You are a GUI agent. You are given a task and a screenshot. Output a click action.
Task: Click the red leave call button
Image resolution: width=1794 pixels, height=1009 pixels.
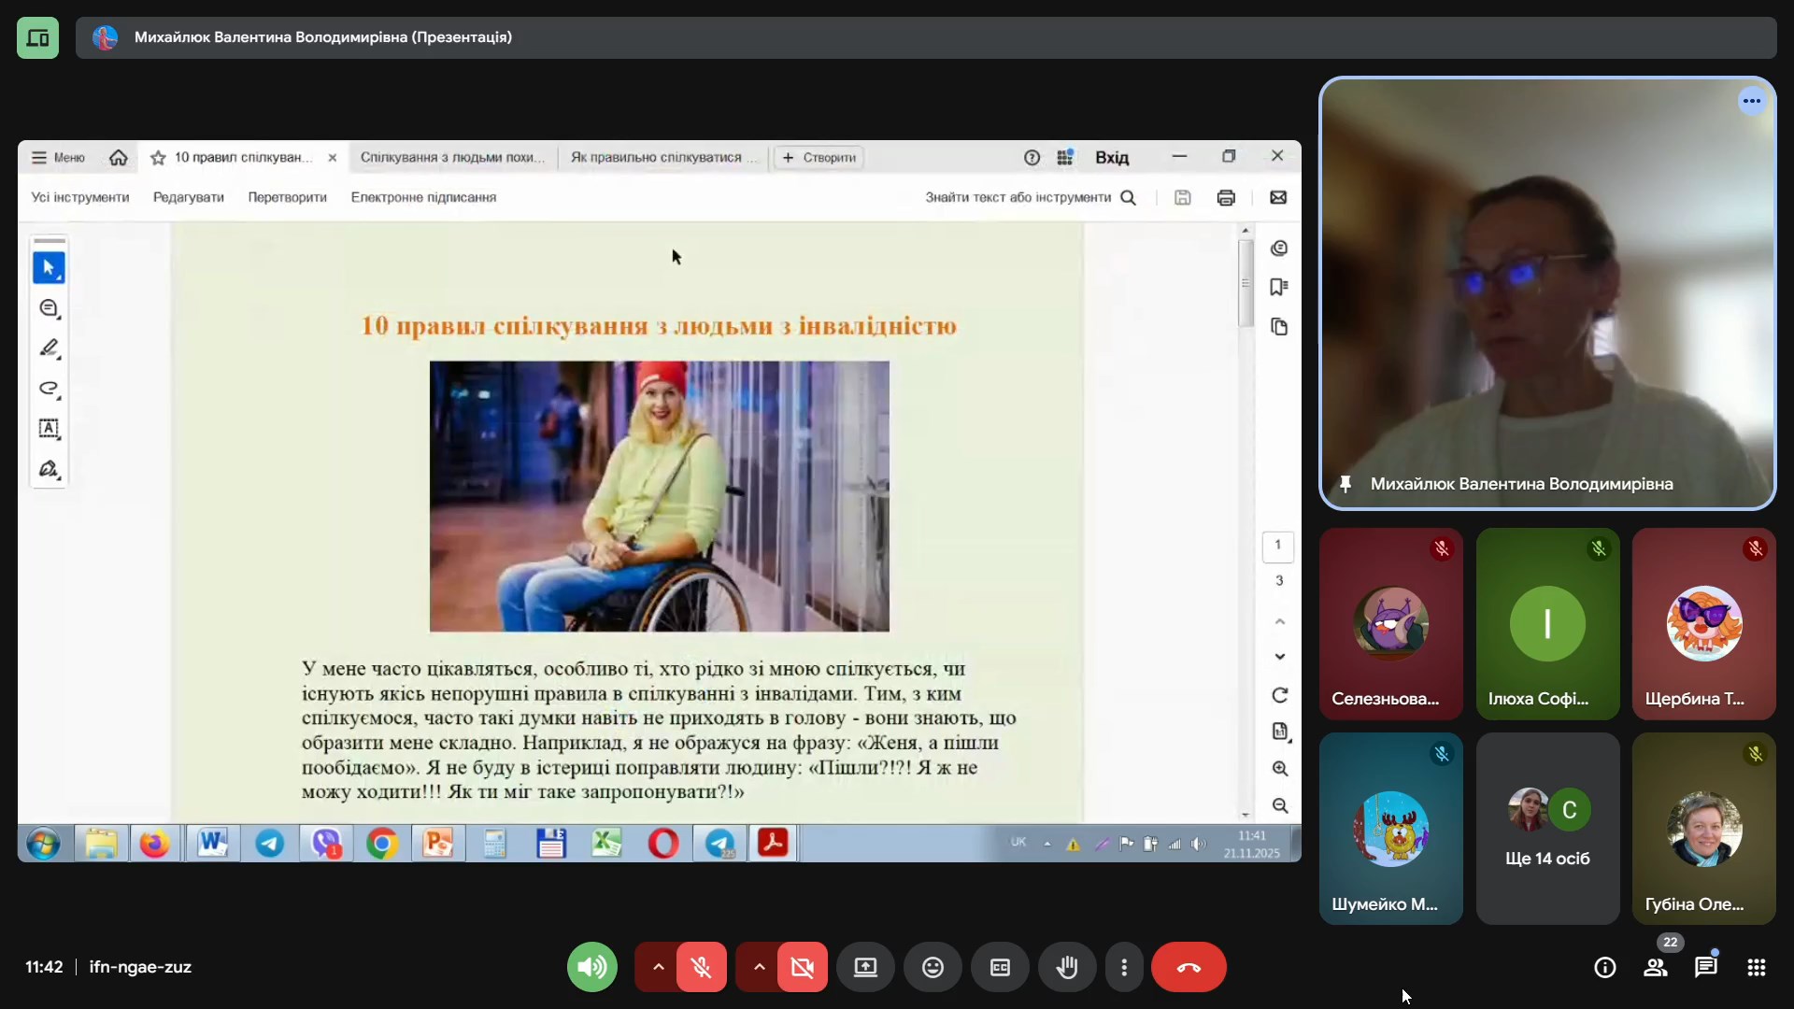[x=1188, y=967]
